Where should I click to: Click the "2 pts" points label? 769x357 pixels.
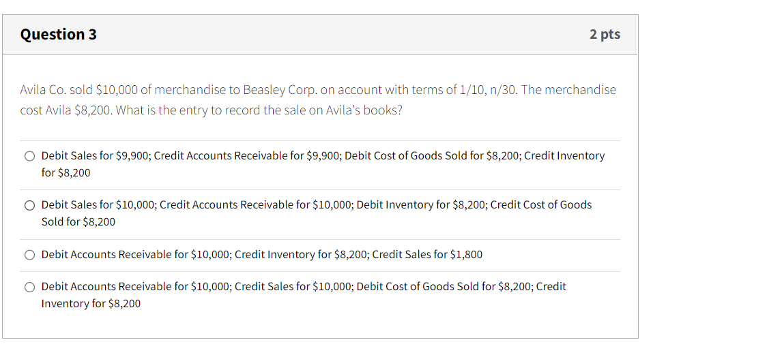pos(605,34)
